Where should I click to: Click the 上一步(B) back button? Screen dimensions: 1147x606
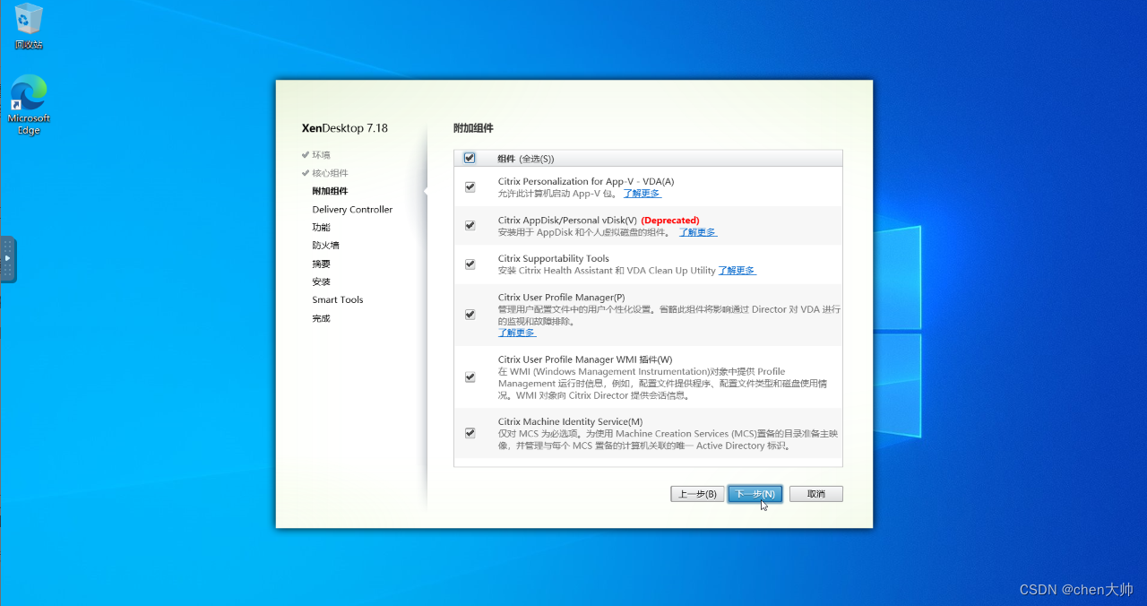(x=697, y=494)
